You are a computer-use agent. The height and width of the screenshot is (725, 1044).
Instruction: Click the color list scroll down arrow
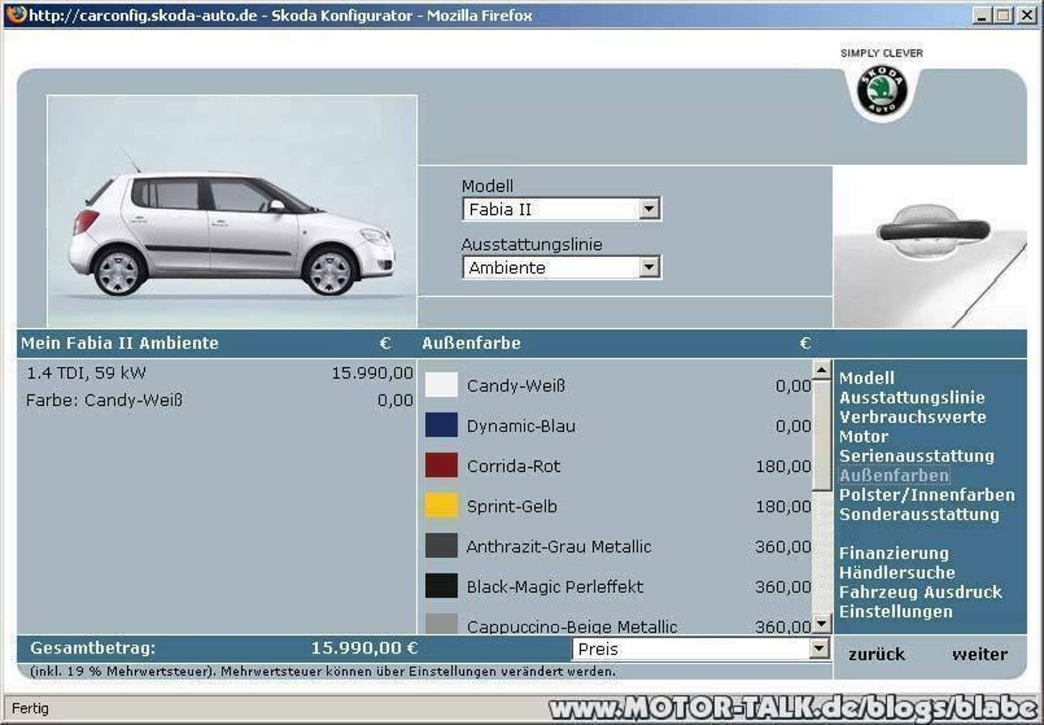point(821,625)
